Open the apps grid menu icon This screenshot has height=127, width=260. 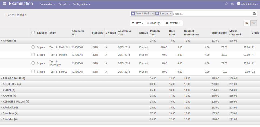4,4
